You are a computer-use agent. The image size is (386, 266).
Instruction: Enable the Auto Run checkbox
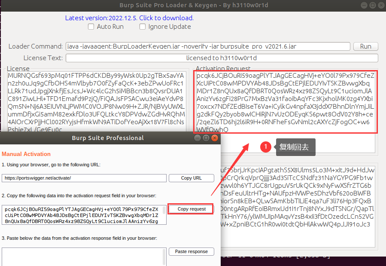coord(91,27)
